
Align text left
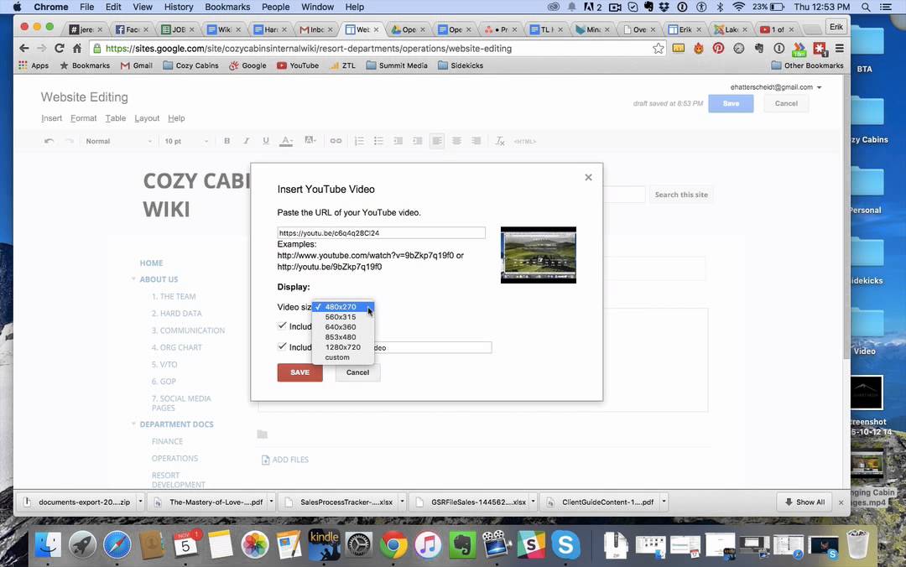click(437, 141)
